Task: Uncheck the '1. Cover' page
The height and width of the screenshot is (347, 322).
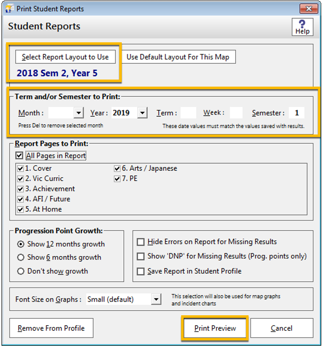Action: 20,168
